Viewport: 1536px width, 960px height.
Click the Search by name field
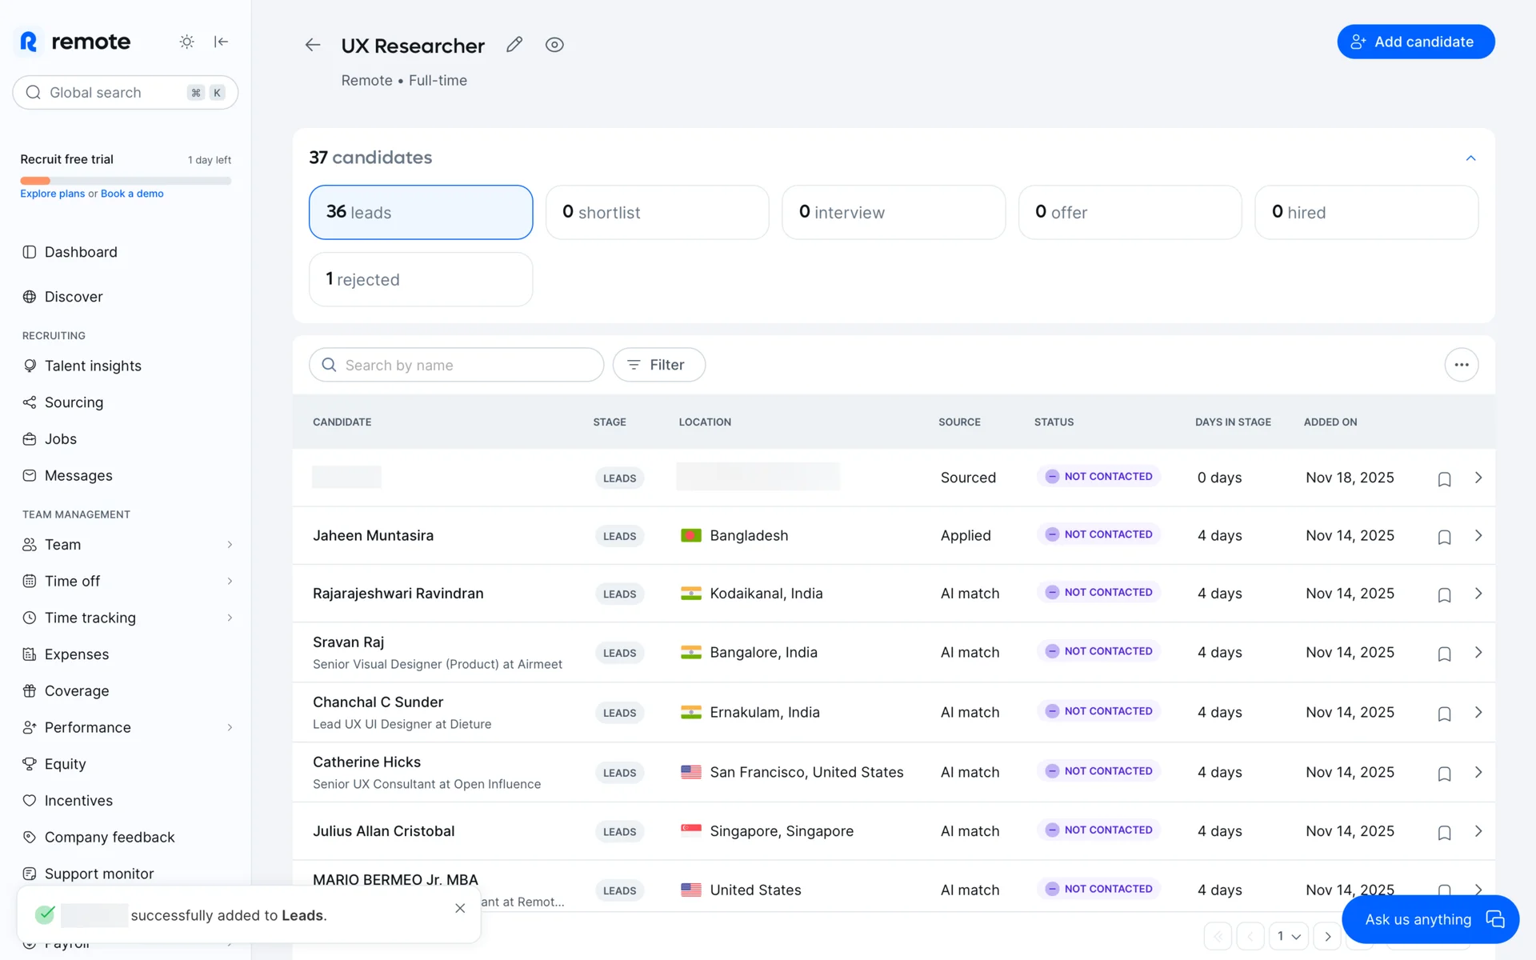click(456, 365)
